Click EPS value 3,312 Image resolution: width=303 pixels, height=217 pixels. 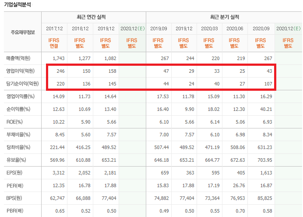point(59,173)
